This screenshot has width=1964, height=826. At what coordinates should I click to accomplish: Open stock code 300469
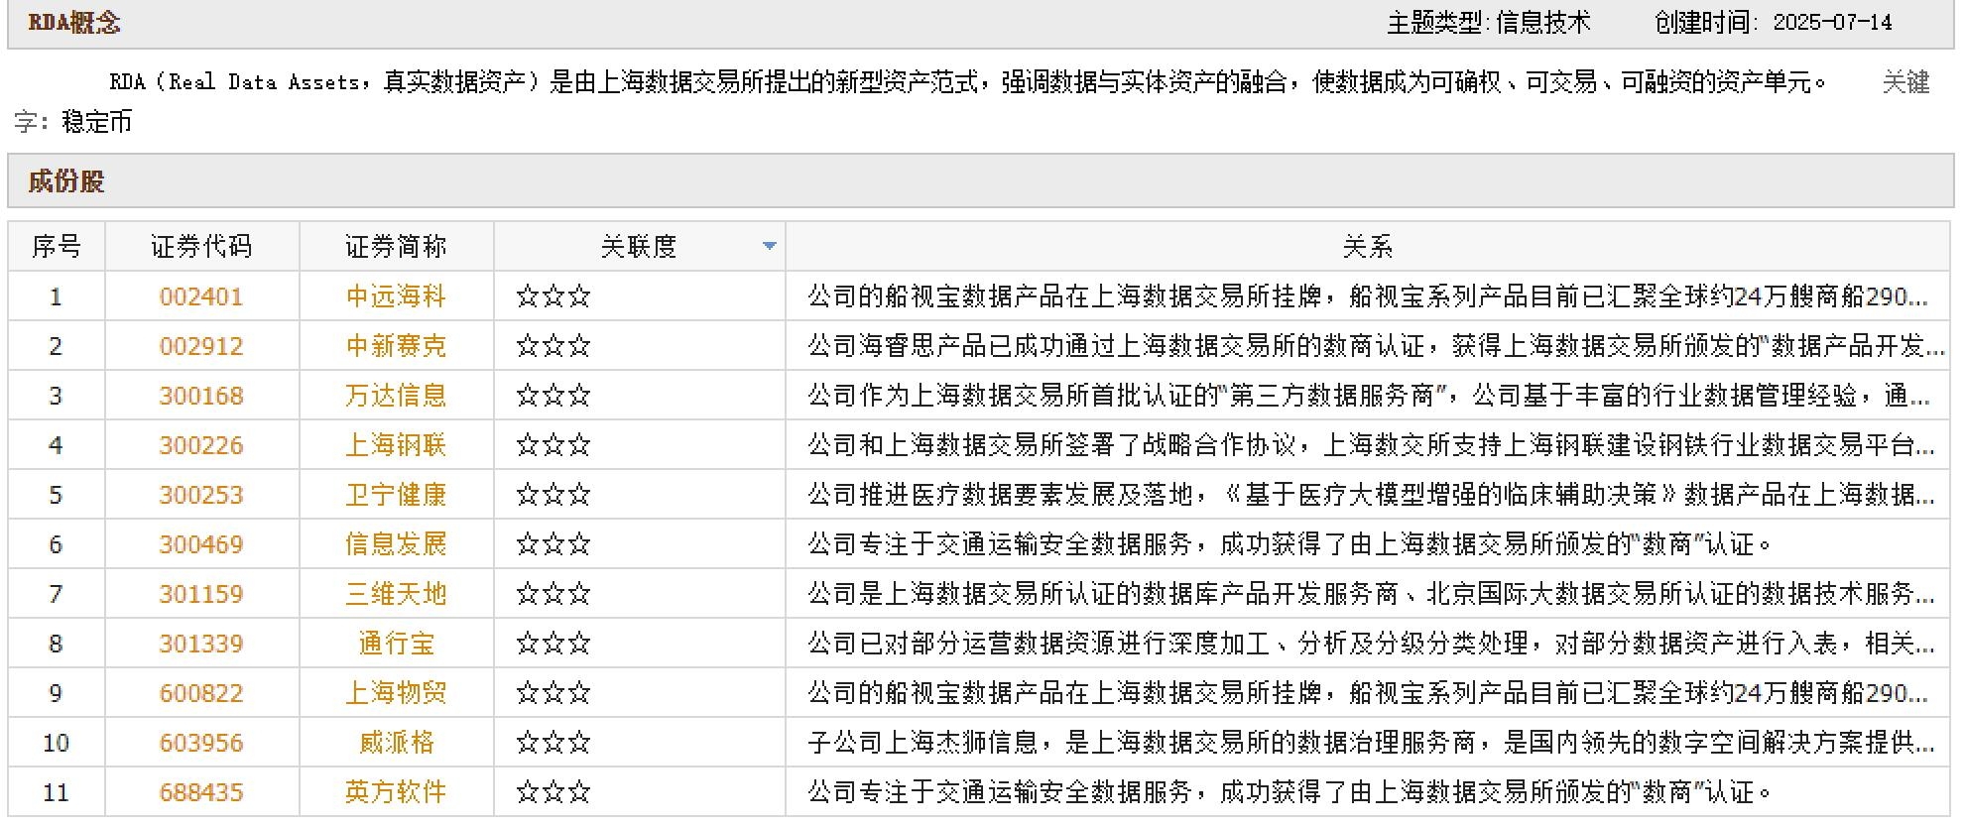pos(201,544)
